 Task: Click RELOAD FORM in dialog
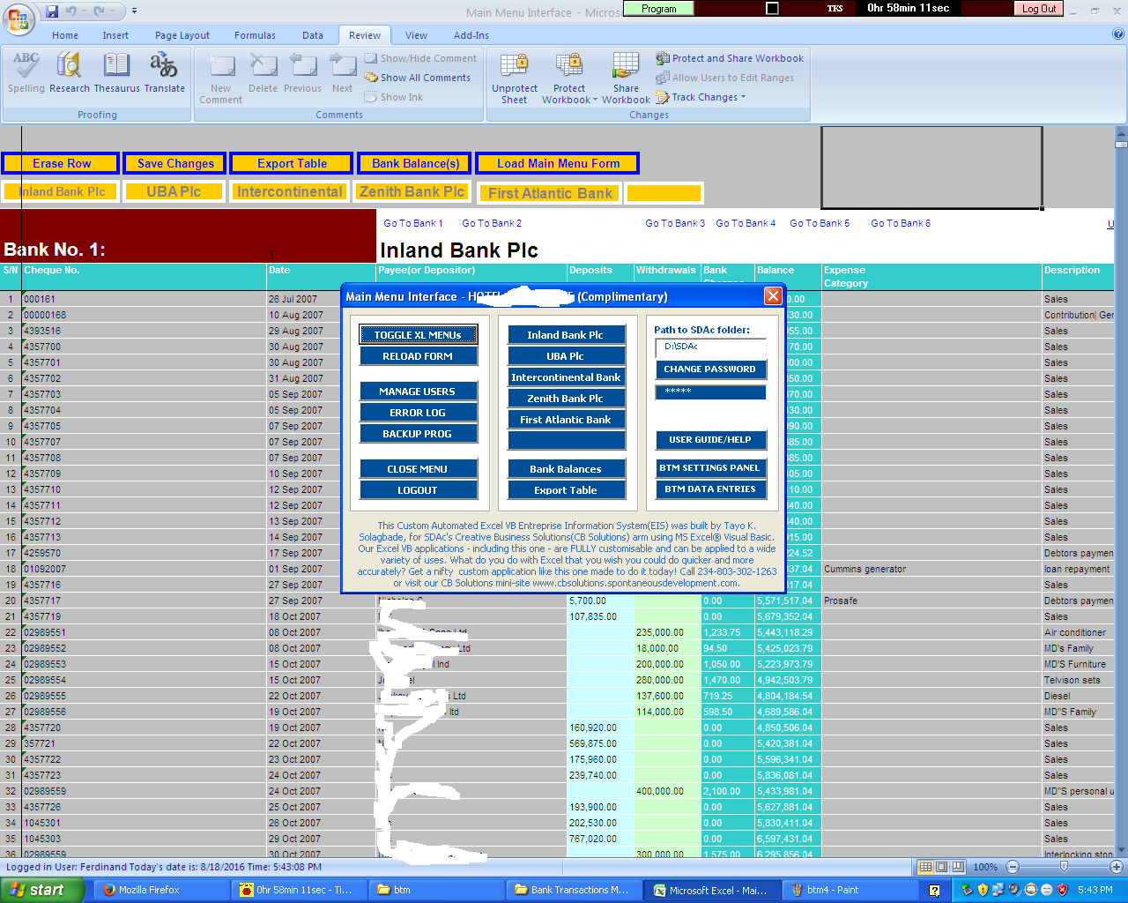(418, 356)
